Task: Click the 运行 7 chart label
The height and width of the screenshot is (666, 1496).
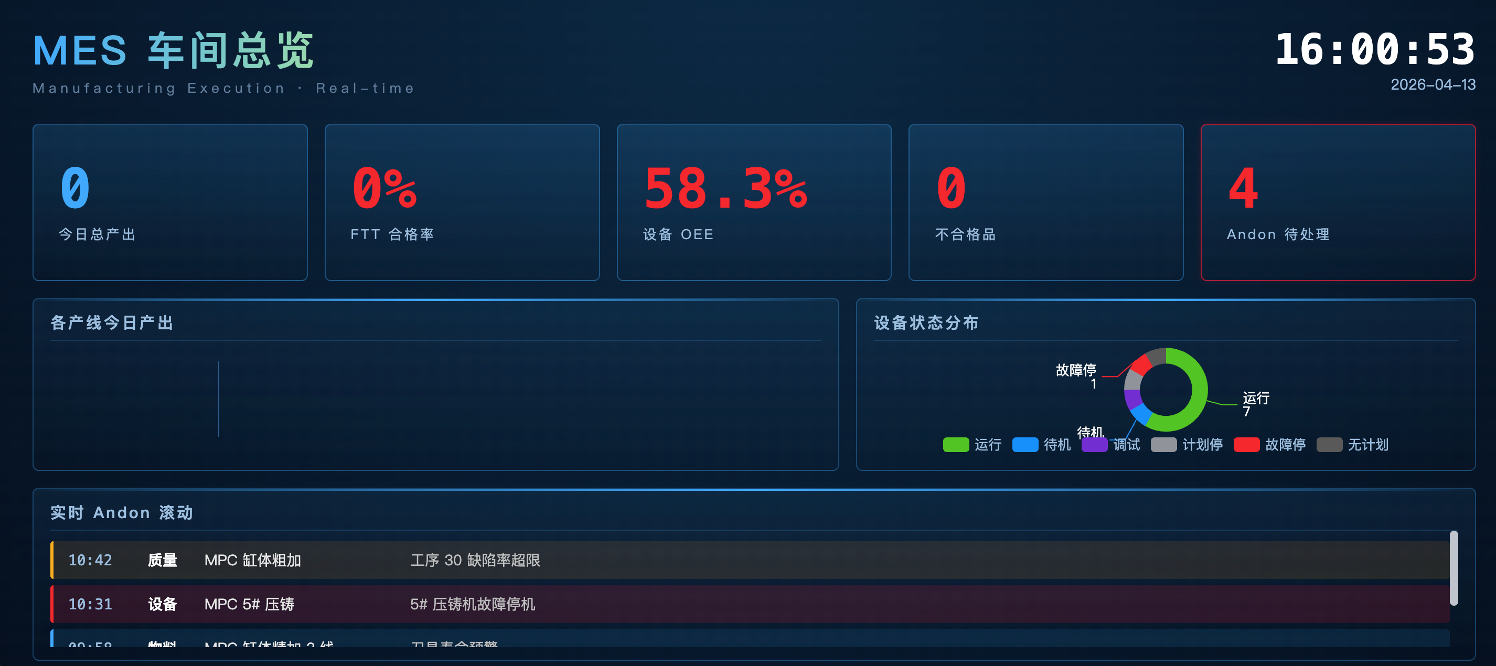Action: [1256, 405]
